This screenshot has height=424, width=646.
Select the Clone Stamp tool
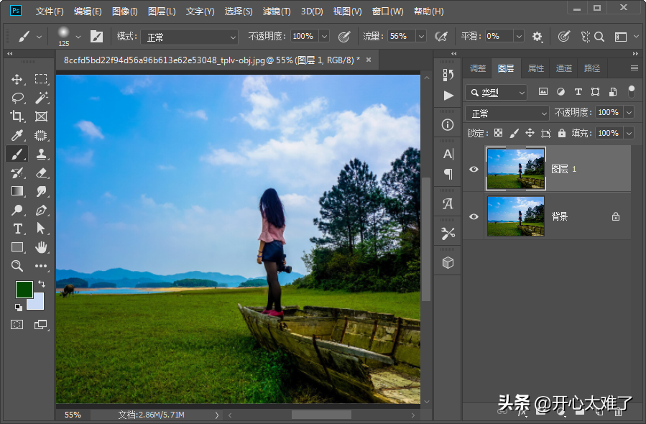[41, 154]
